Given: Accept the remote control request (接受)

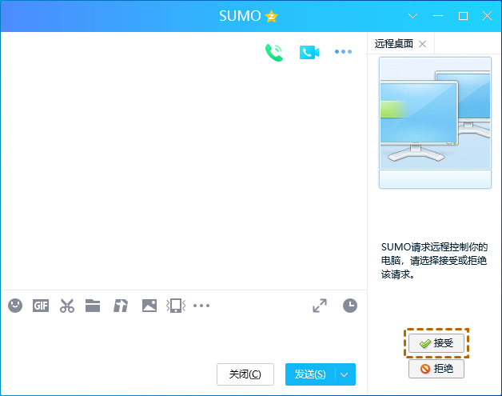Looking at the screenshot, I should point(436,343).
